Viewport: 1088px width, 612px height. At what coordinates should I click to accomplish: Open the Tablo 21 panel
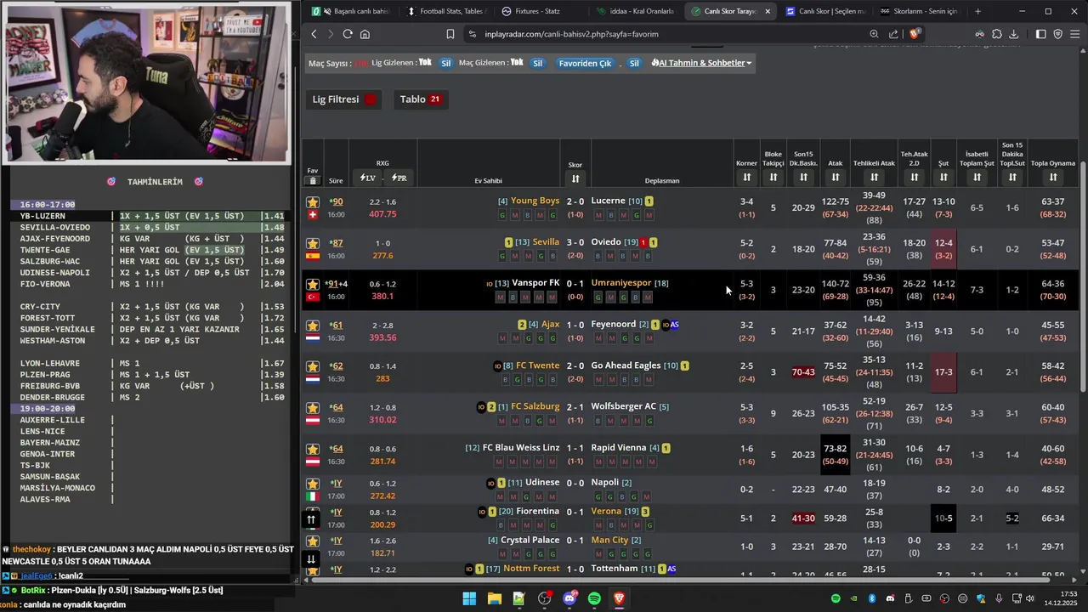[x=421, y=99]
